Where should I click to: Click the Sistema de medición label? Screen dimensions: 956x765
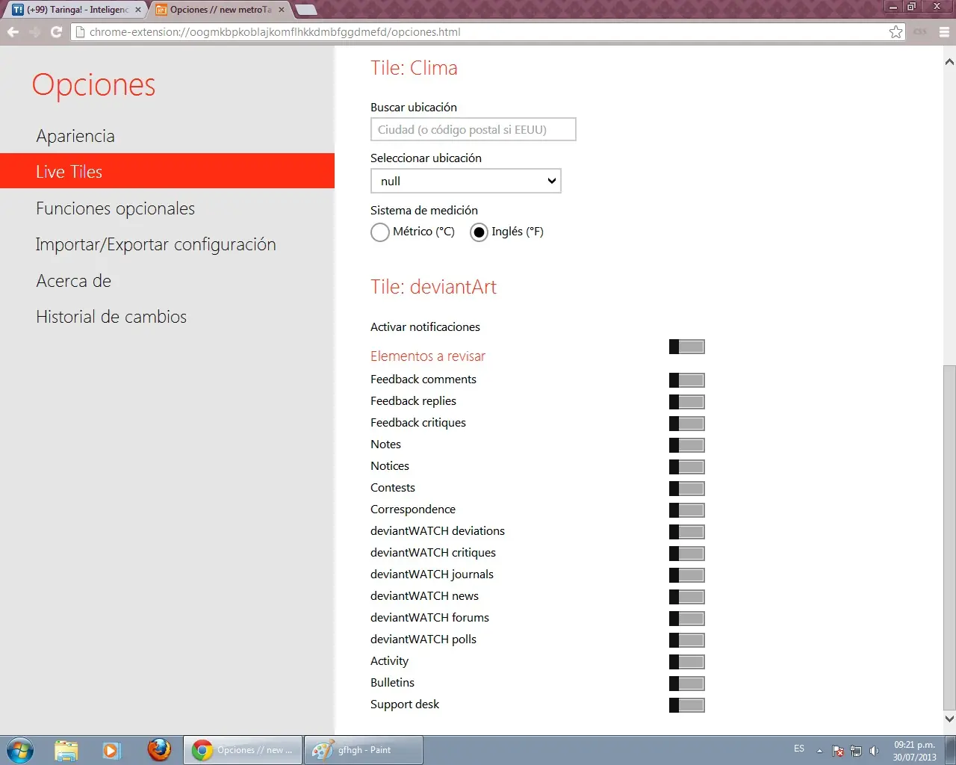pos(424,211)
